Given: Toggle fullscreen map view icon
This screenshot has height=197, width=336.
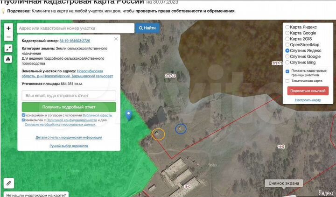Looking at the screenshot, I should tap(8, 49).
